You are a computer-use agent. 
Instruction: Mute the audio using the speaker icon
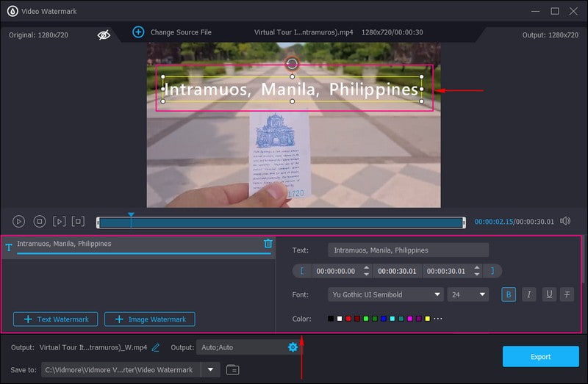pyautogui.click(x=565, y=221)
